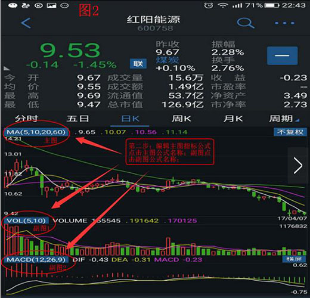Viewport: 310px width, 298px height.
Task: Open the three-dot more menu
Action: (284, 23)
